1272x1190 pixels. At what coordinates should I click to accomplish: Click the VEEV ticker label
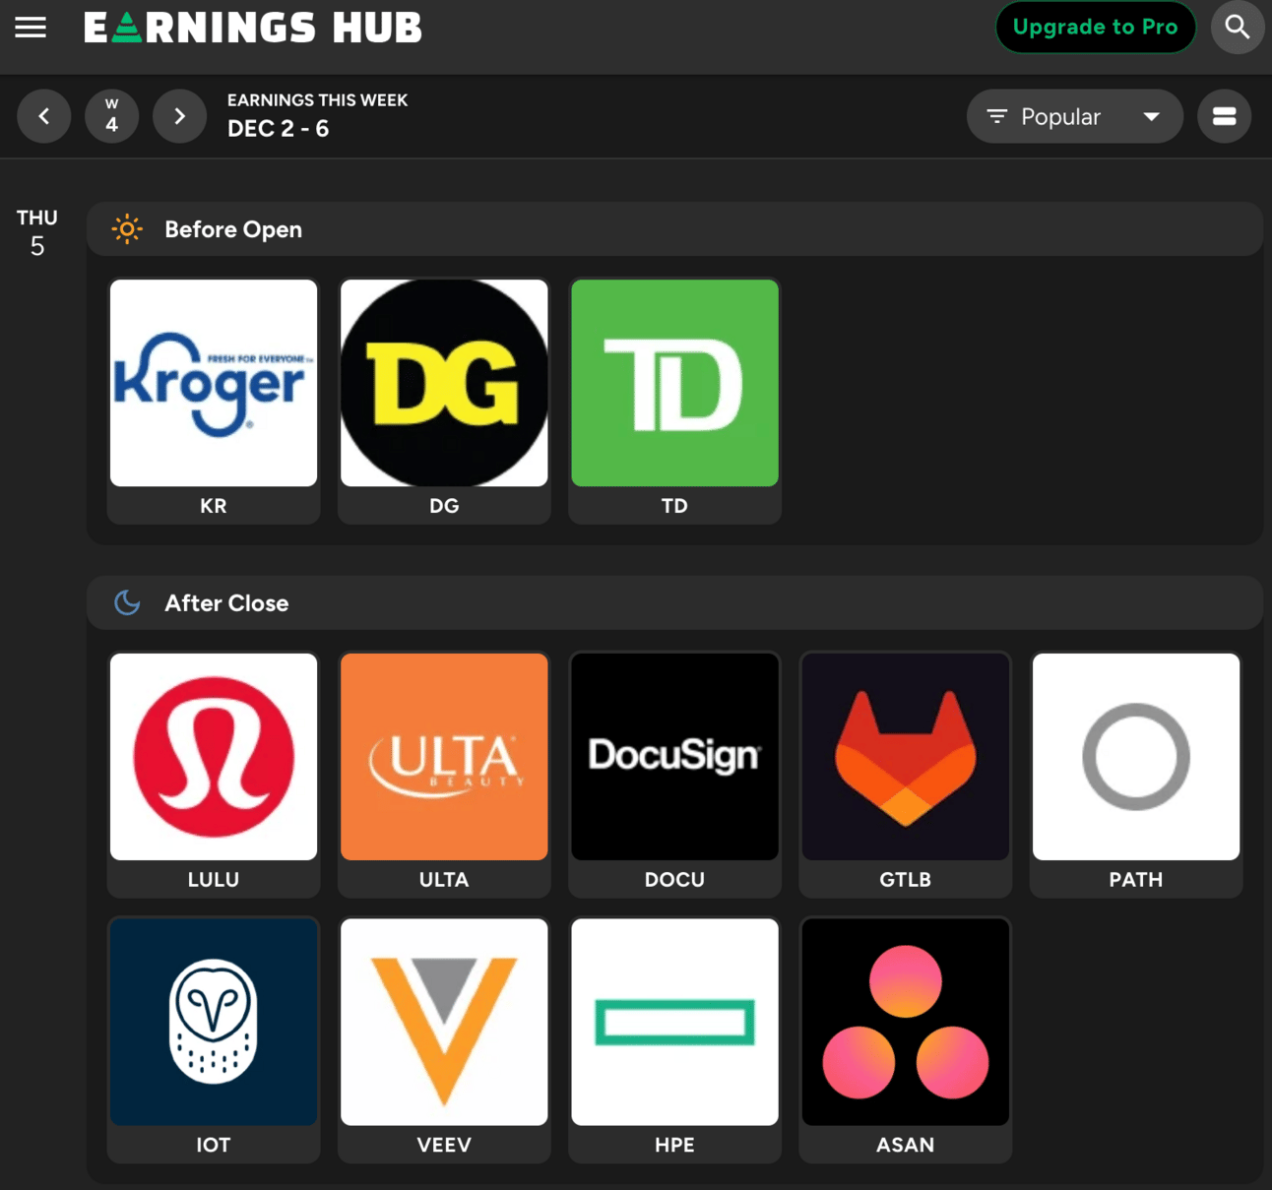(444, 1145)
